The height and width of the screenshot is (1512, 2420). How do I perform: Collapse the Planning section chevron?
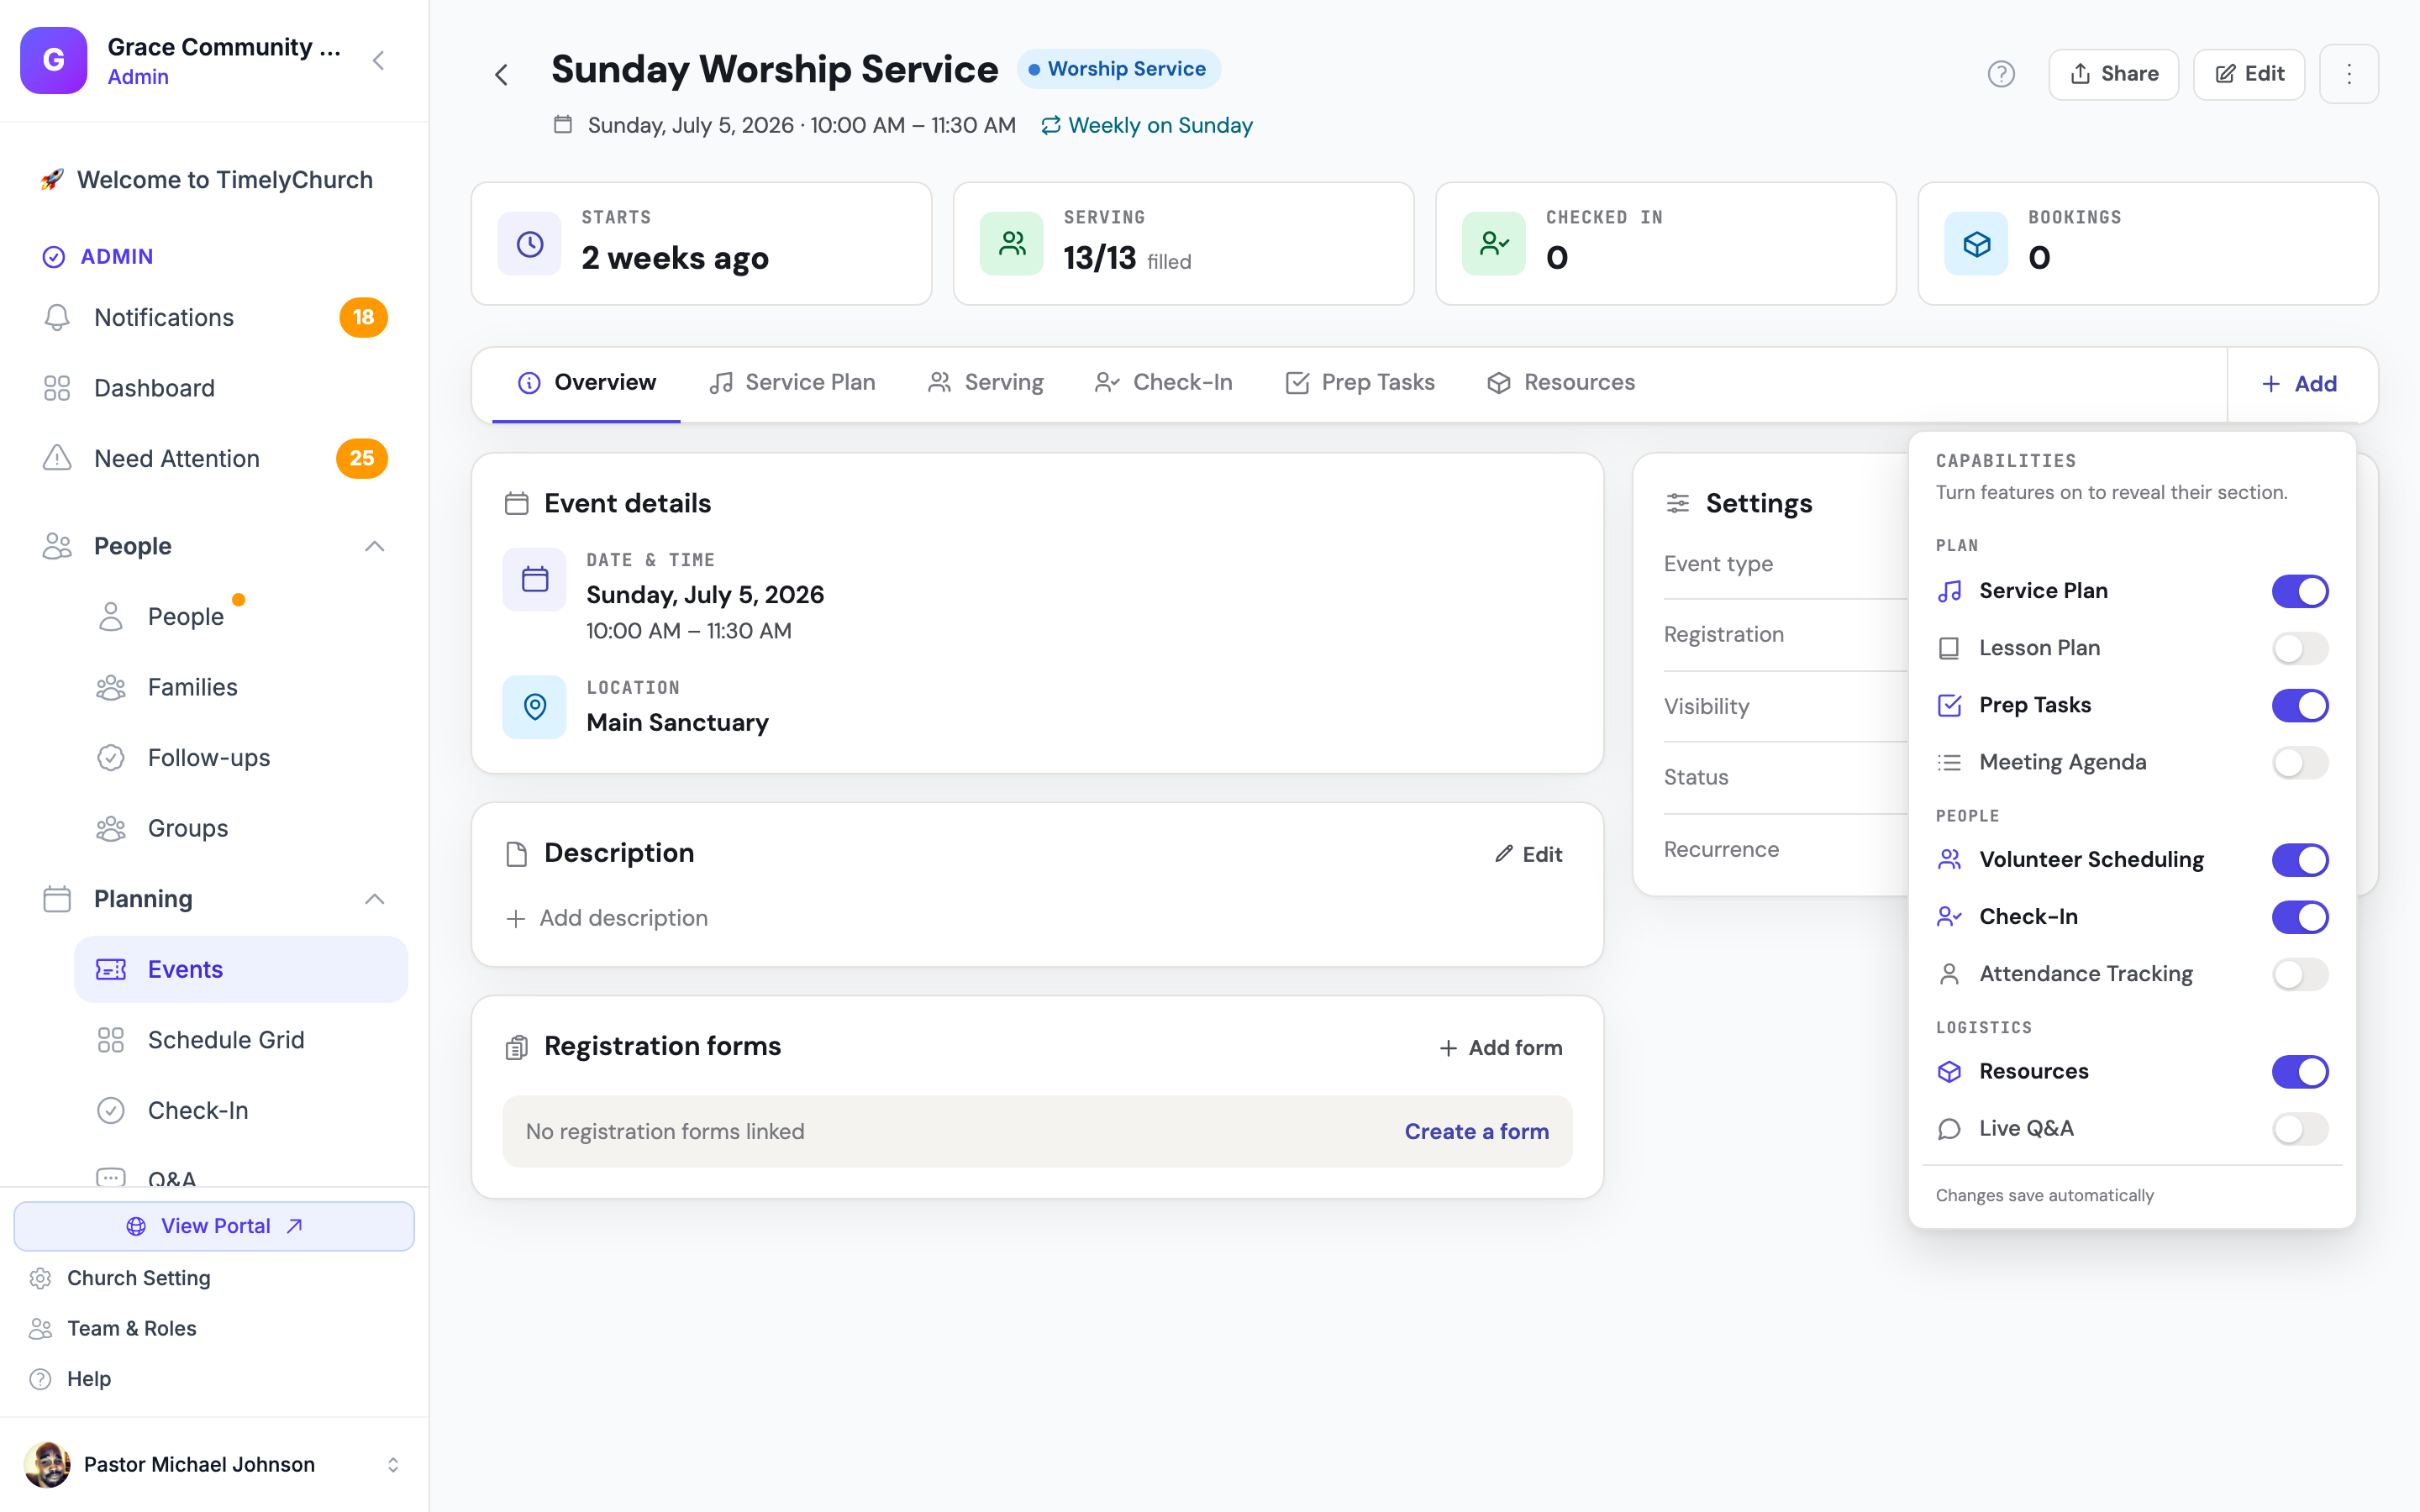pos(374,899)
